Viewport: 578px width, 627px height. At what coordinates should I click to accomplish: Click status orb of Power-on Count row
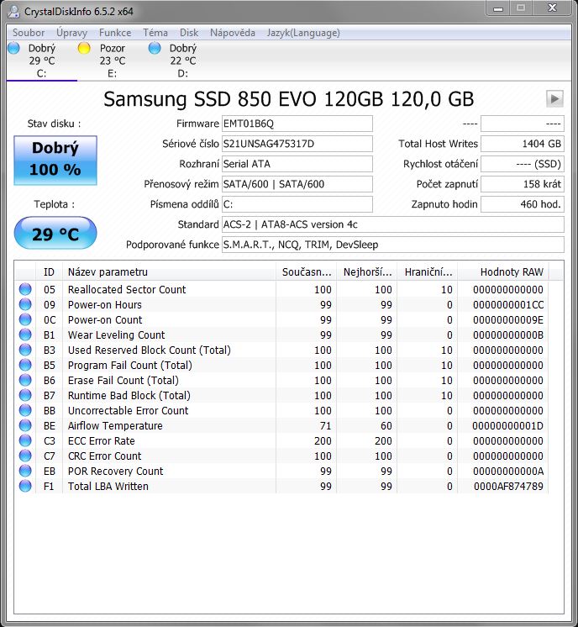25,319
